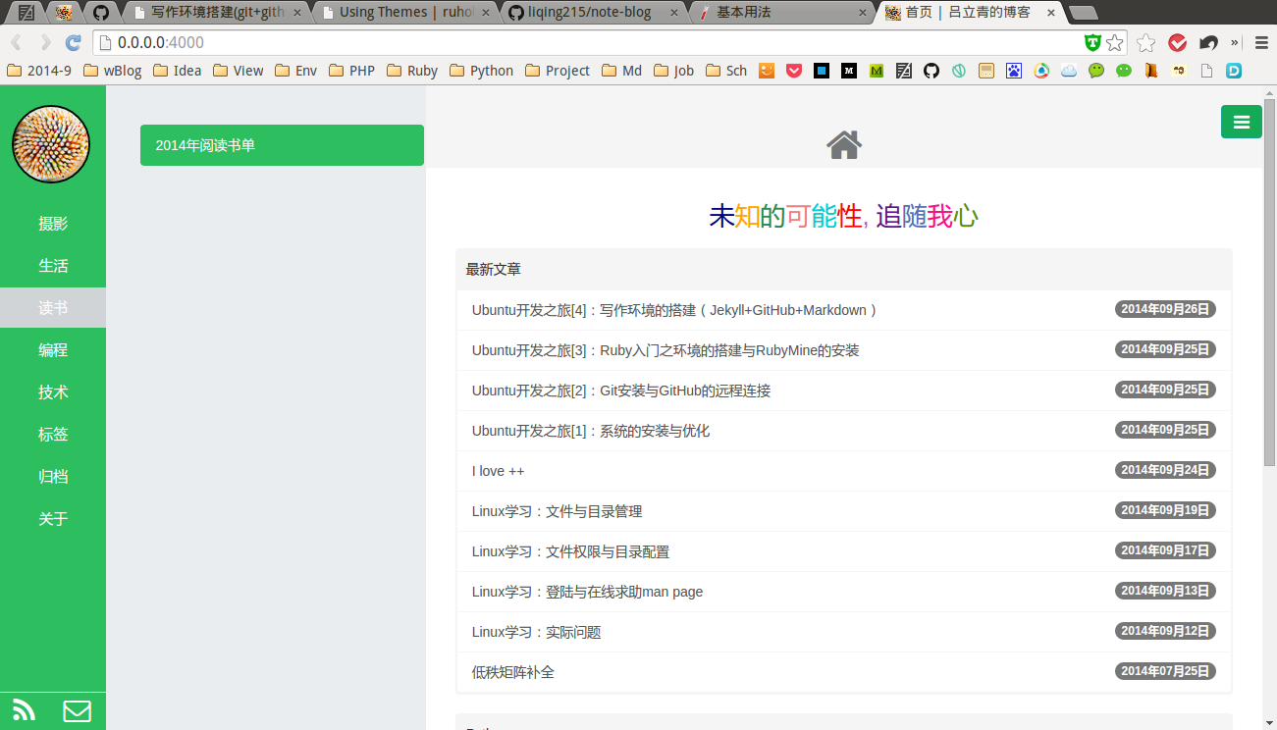Open the wBlog bookmark folder
This screenshot has width=1277, height=730.
pos(112,71)
